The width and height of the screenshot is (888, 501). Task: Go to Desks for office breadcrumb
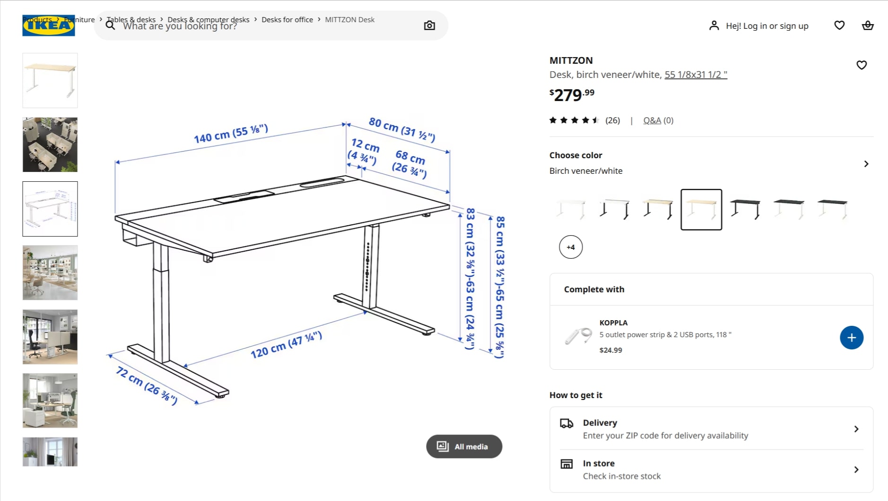click(x=287, y=19)
